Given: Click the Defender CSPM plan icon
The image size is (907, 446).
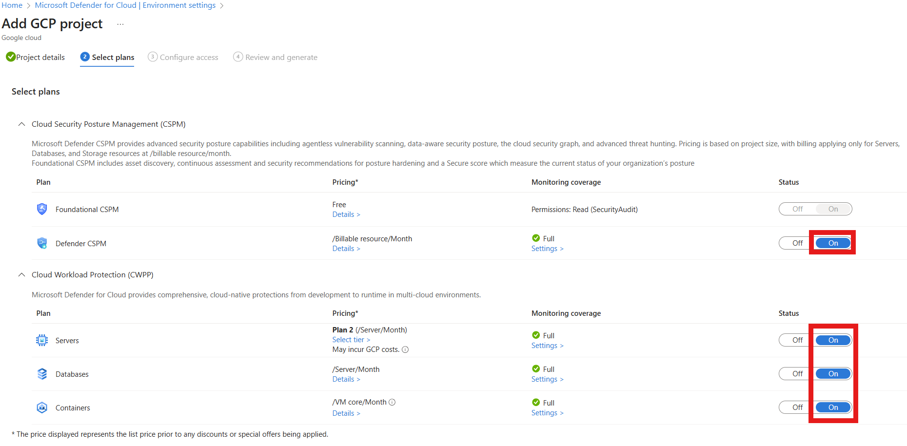Looking at the screenshot, I should [42, 243].
